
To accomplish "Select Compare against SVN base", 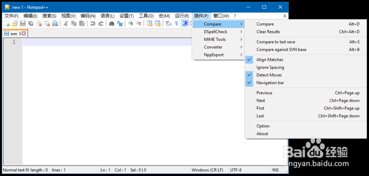I will [x=306, y=50].
